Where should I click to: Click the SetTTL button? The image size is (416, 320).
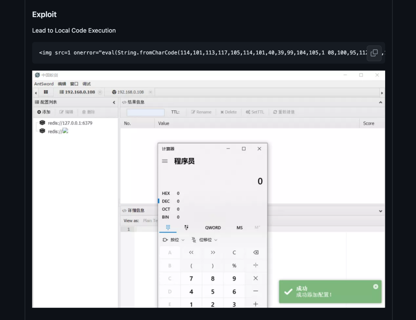pos(255,112)
